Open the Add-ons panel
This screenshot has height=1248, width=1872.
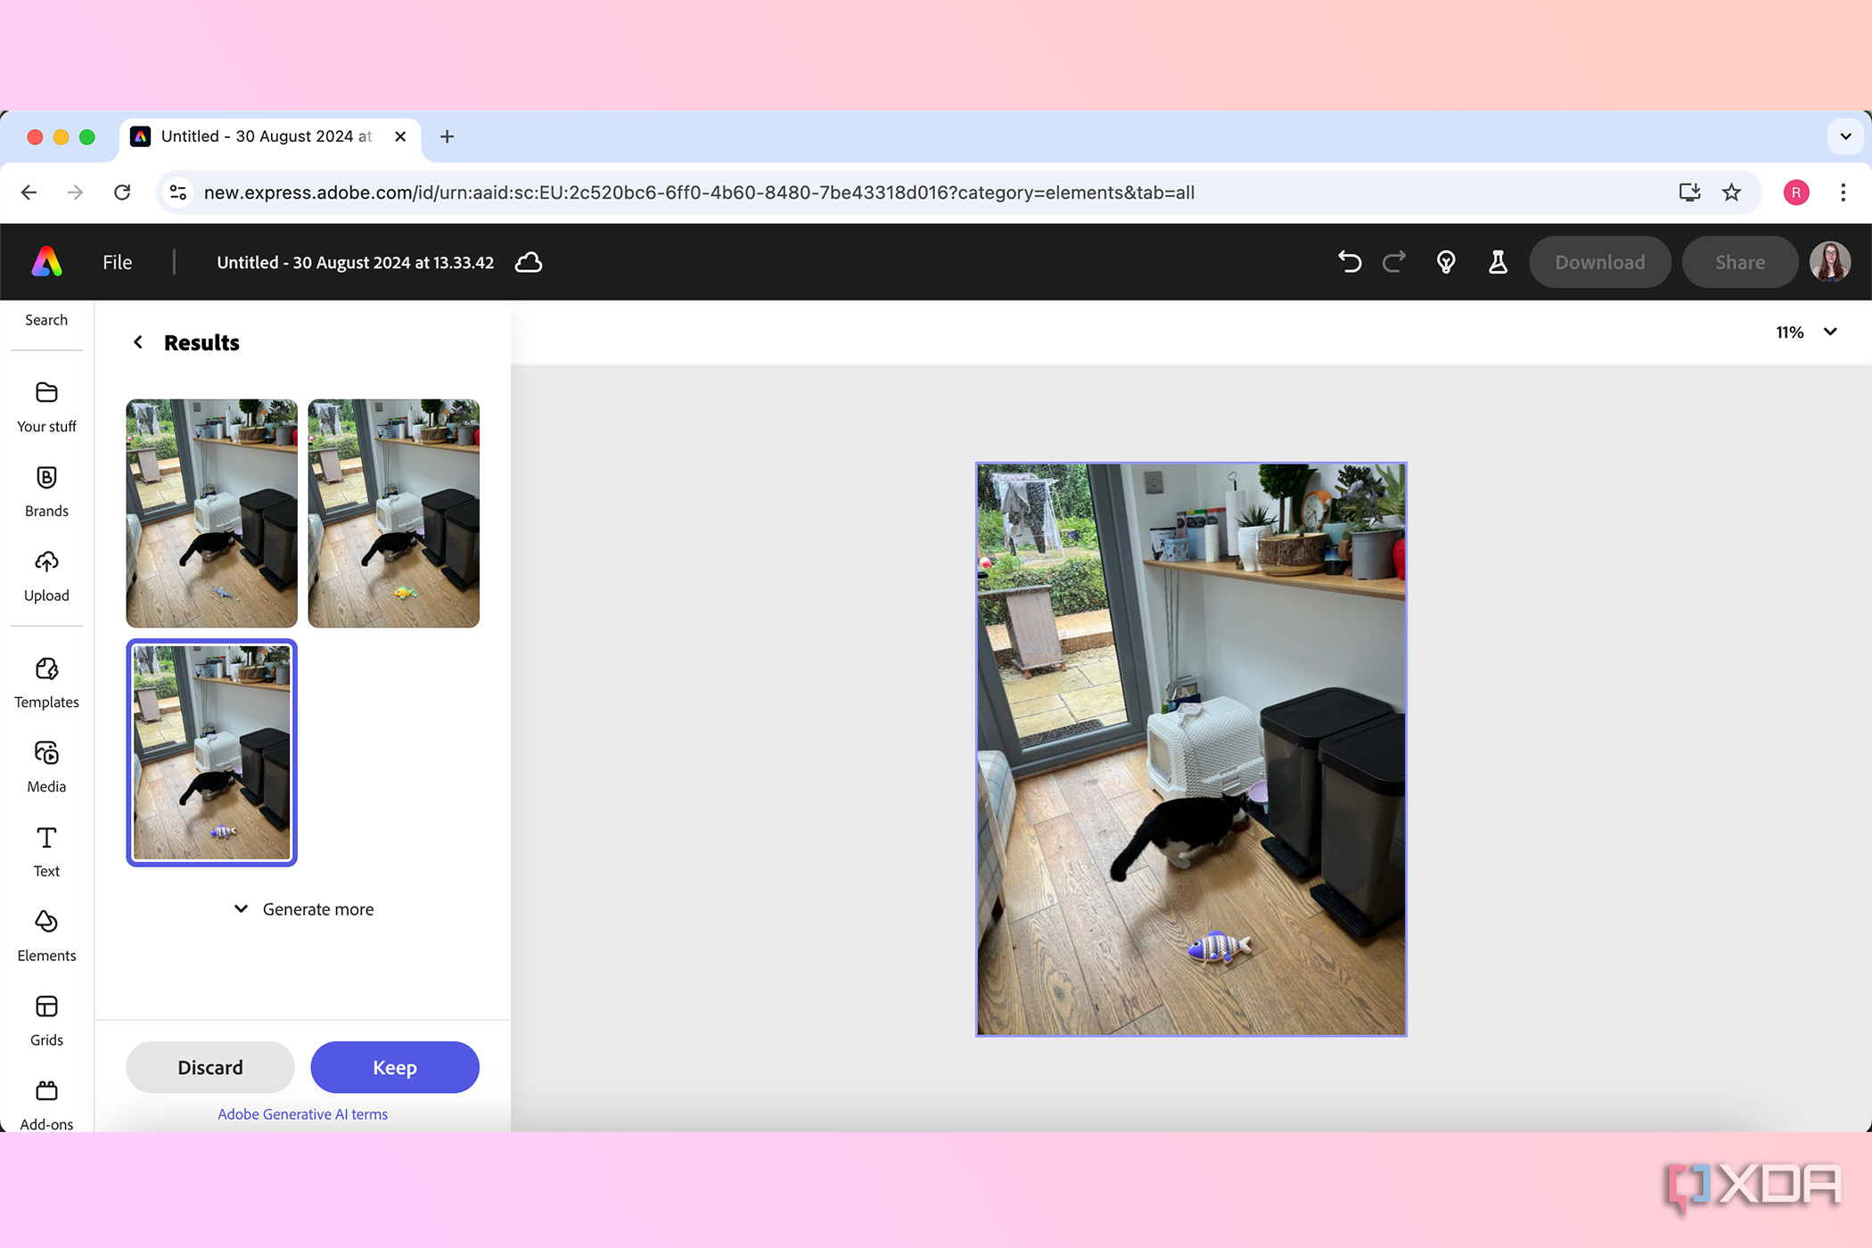click(46, 1105)
